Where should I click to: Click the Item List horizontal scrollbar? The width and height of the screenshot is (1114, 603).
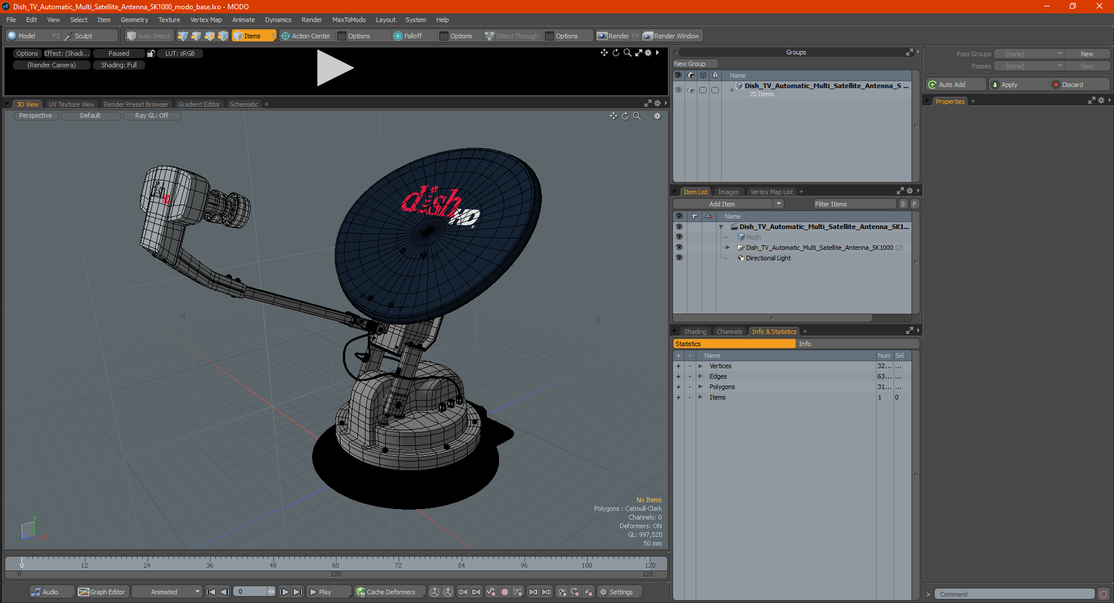coord(773,318)
